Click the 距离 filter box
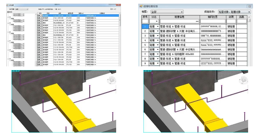 click(242, 21)
